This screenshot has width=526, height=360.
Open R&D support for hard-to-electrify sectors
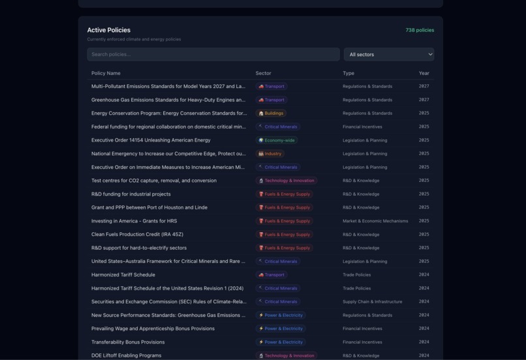point(139,248)
